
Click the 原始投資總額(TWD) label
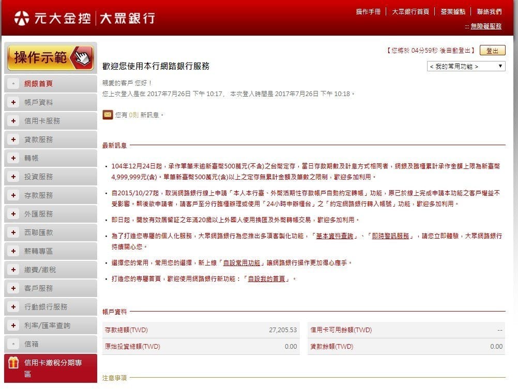pyautogui.click(x=132, y=347)
